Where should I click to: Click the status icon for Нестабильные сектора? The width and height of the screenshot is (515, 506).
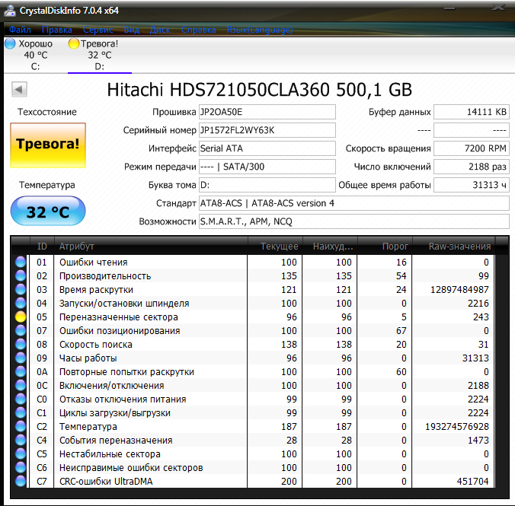[21, 454]
